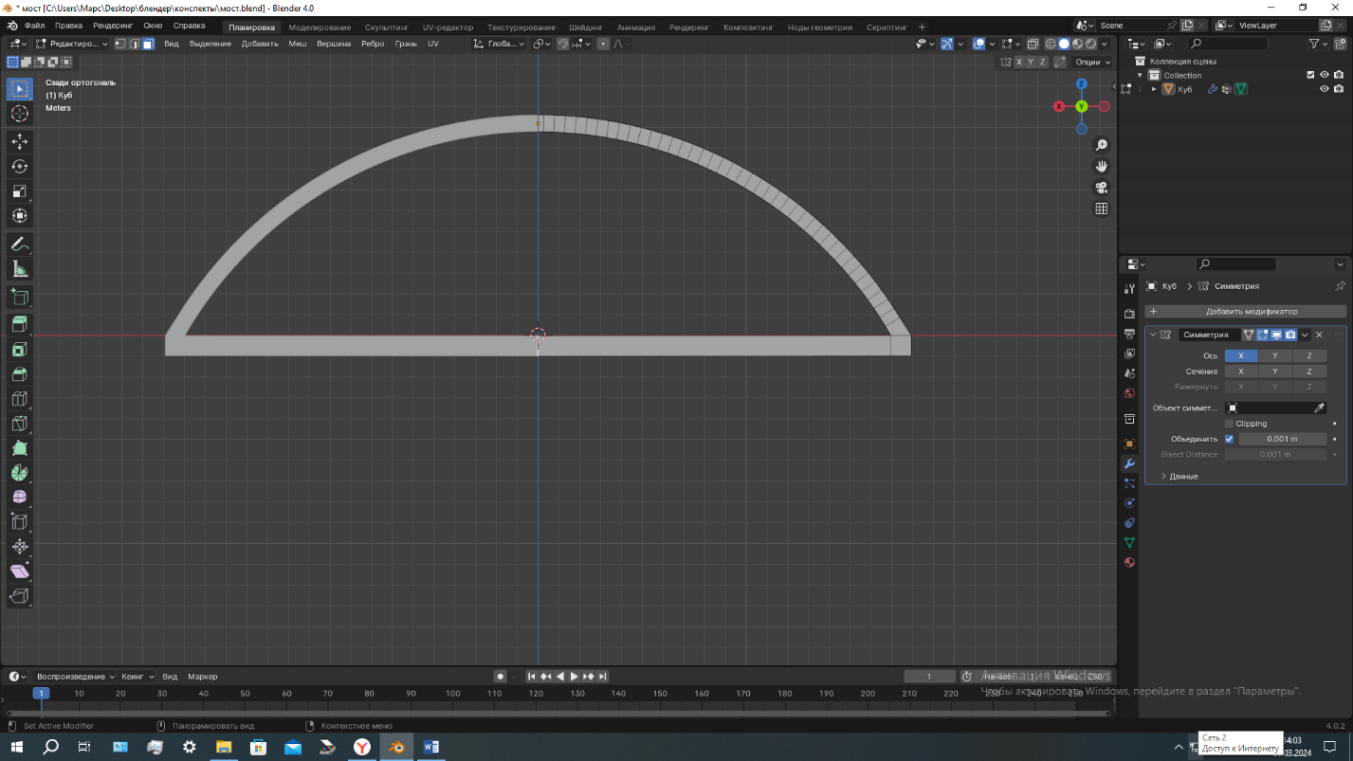The image size is (1353, 761).
Task: Pick the Annotate pencil tool
Action: click(x=19, y=245)
